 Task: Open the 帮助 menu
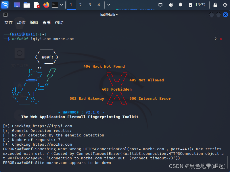coord(59,23)
